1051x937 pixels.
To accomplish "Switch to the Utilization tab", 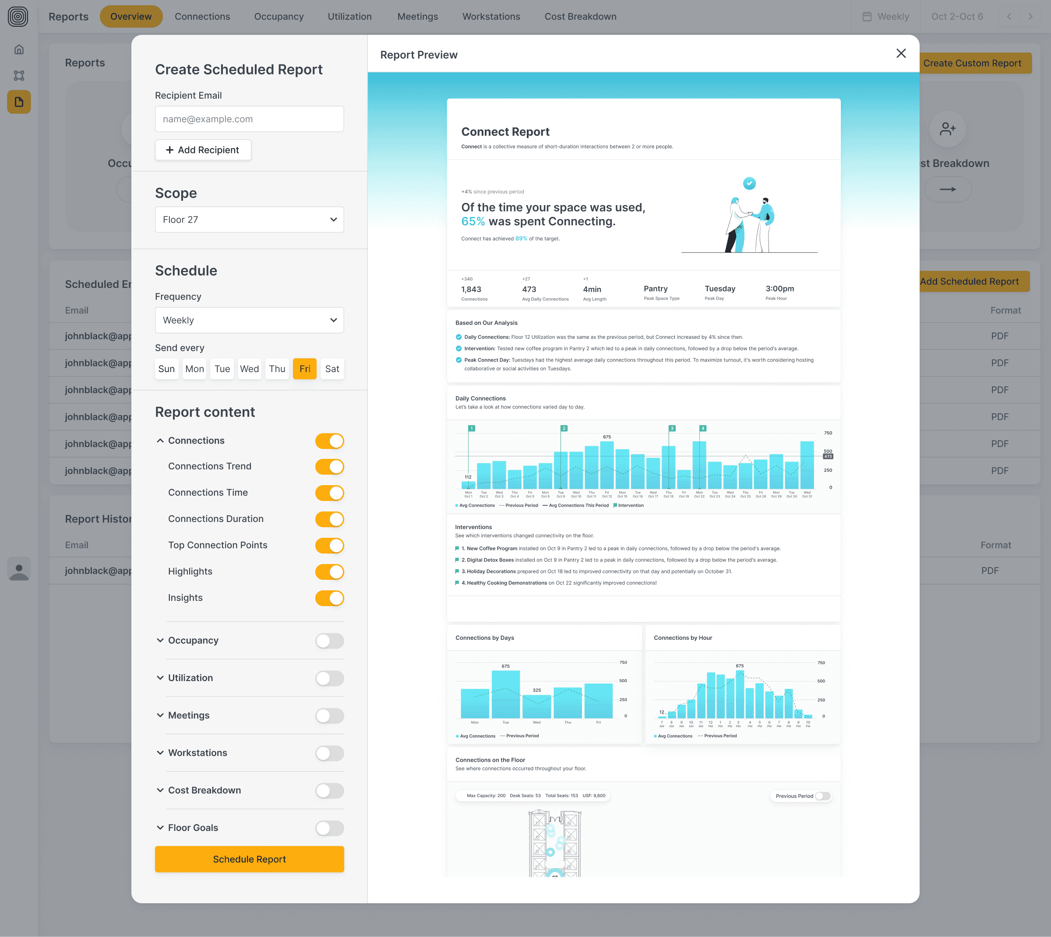I will click(x=349, y=17).
